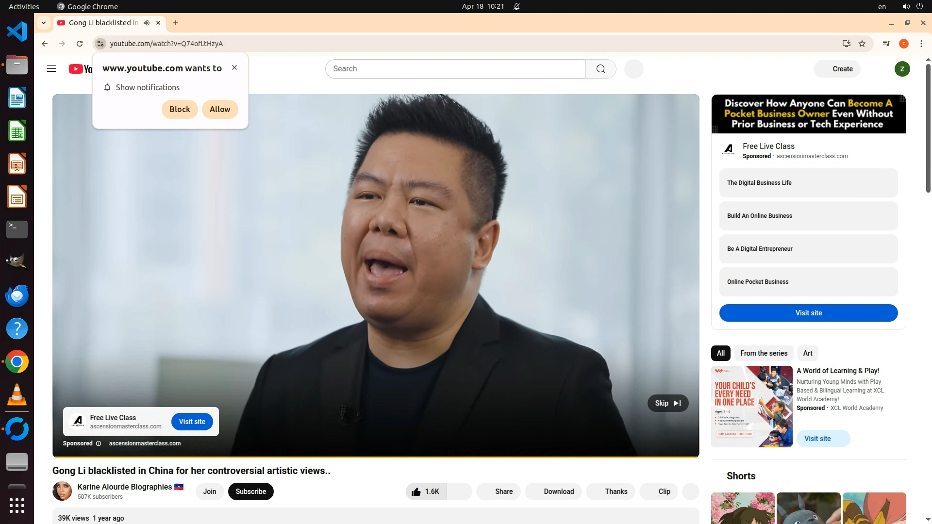Click the YouTube search input field
This screenshot has width=932, height=524.
(x=455, y=69)
